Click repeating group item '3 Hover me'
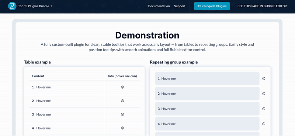This screenshot has width=295, height=136. tap(207, 109)
